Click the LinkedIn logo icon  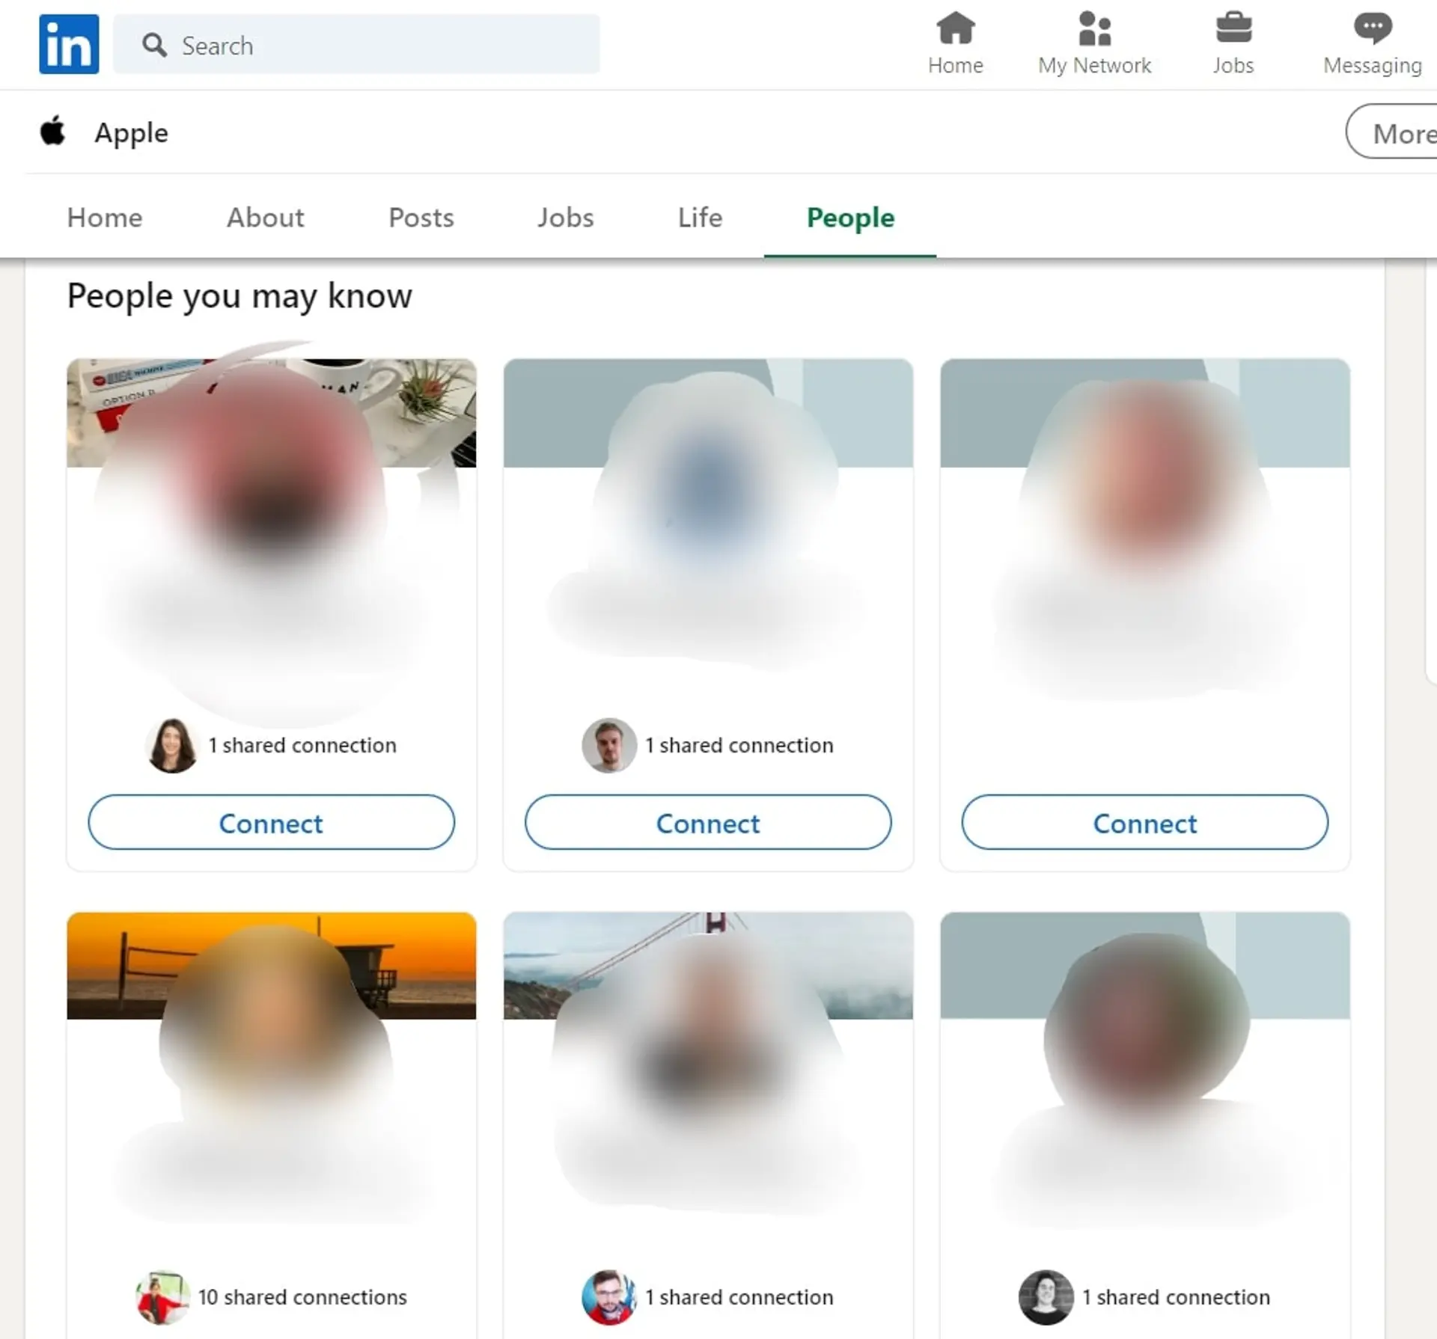(69, 44)
